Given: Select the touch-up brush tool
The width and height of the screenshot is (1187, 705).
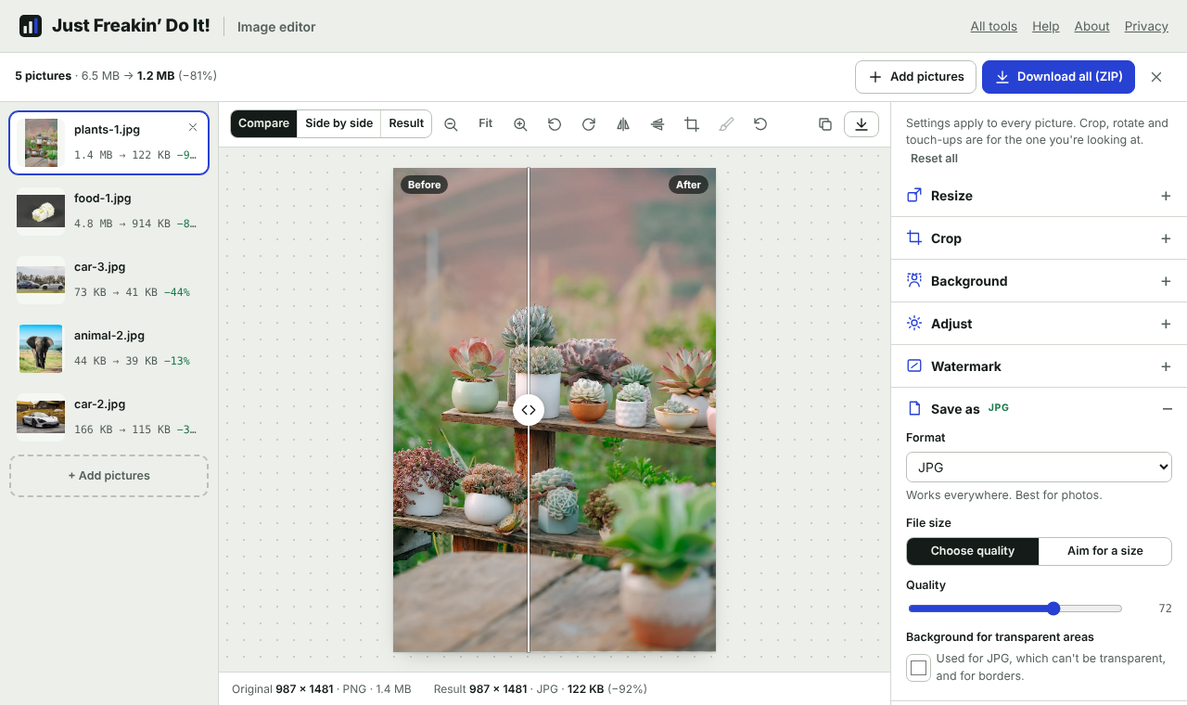Looking at the screenshot, I should pos(726,124).
